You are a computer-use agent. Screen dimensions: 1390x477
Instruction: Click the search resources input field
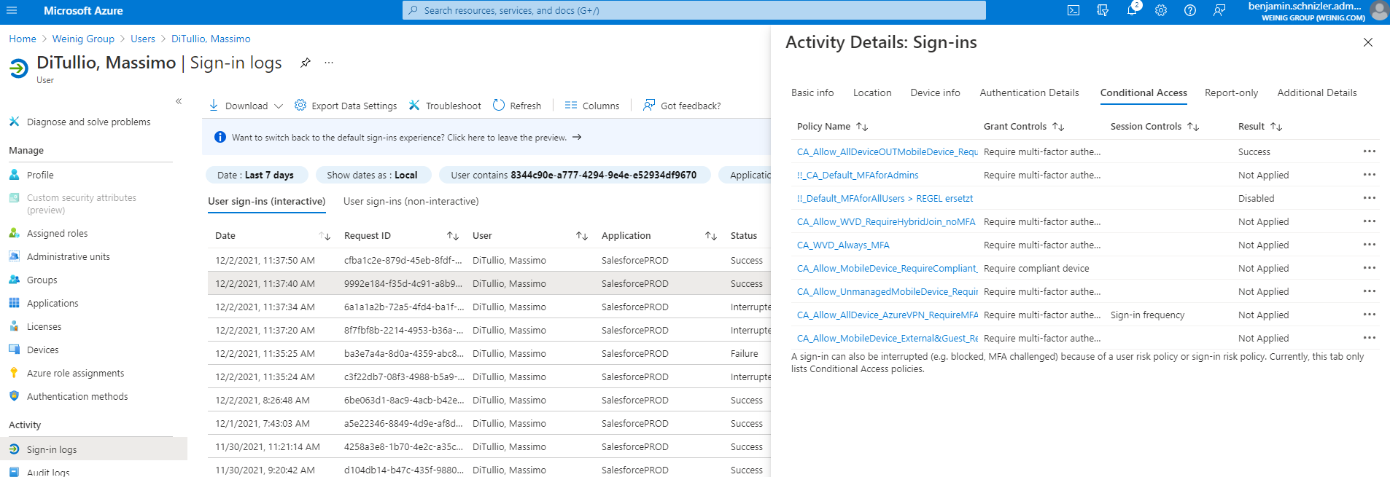694,10
